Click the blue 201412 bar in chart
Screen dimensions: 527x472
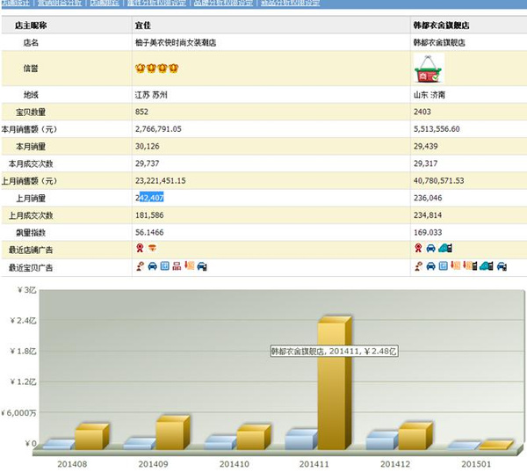coord(382,440)
